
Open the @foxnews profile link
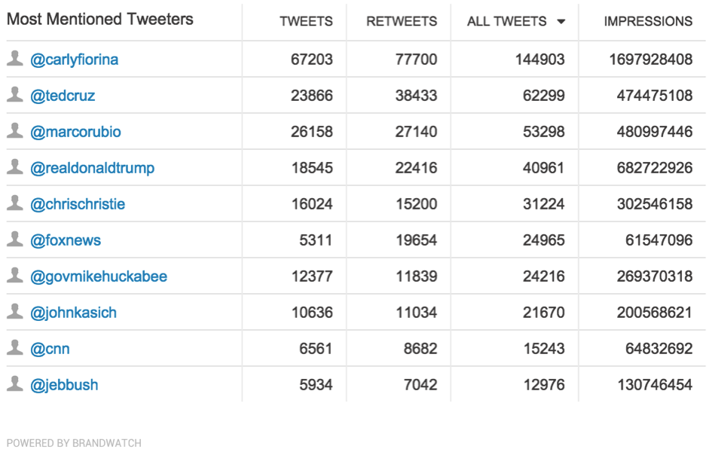click(x=66, y=240)
